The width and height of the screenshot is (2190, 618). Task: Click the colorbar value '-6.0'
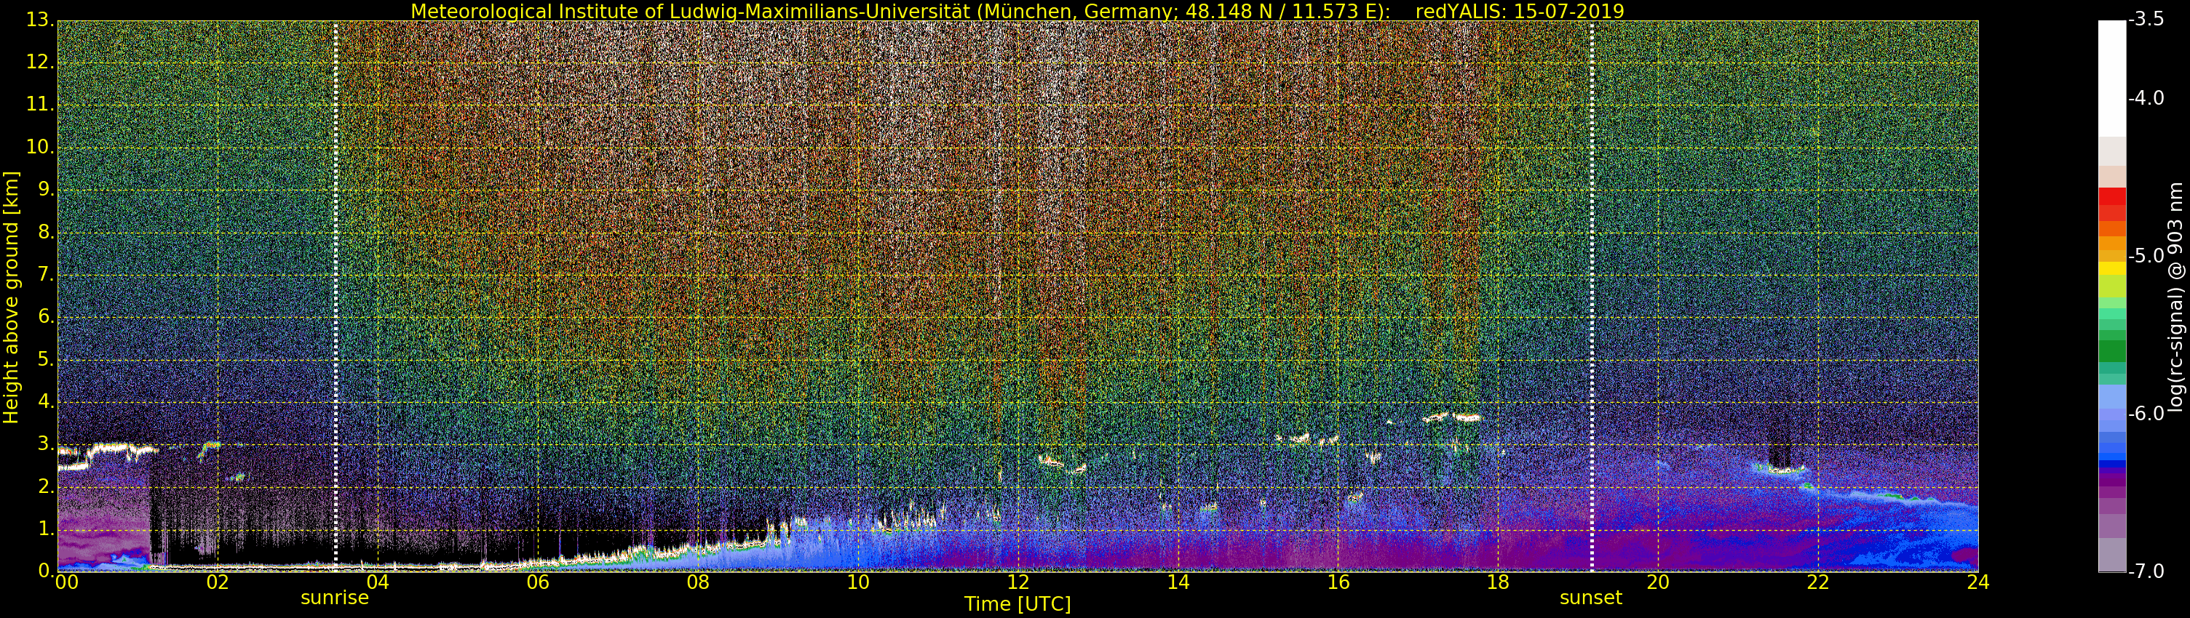click(x=2146, y=414)
